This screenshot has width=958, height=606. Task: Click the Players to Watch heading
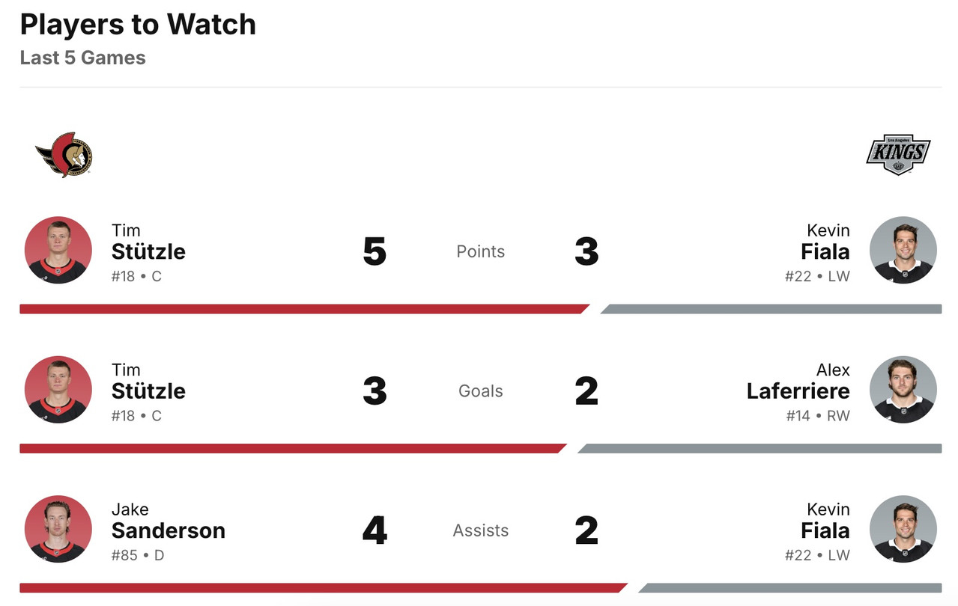[x=138, y=25]
